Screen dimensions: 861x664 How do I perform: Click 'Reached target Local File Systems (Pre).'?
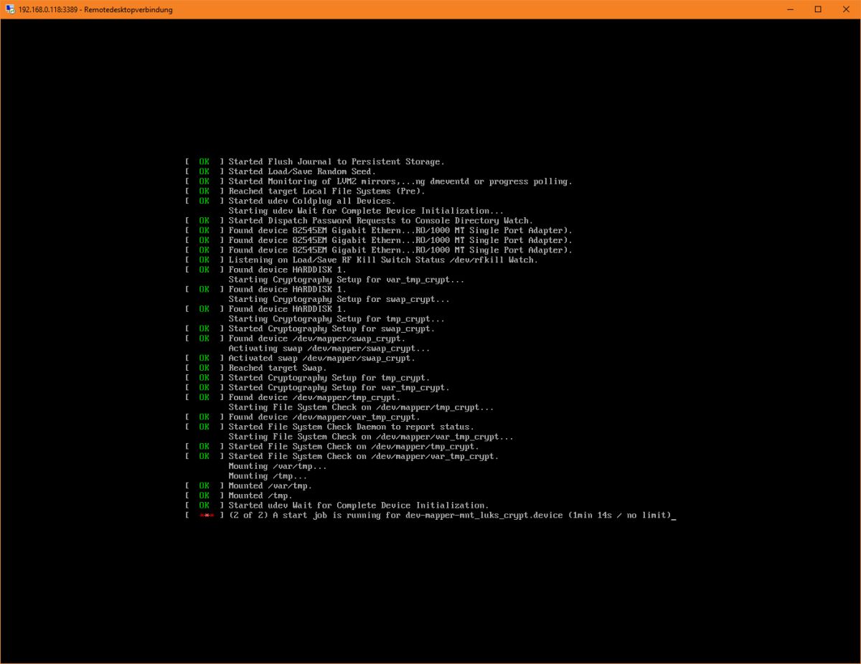[326, 191]
